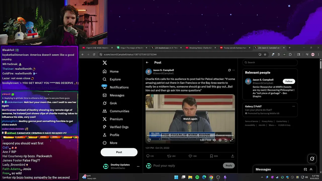This screenshot has height=181, width=322.
Task: Open the Privacy Policy link
Action: coord(267,121)
